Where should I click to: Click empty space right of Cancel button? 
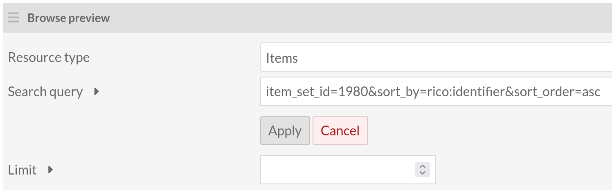[470, 130]
